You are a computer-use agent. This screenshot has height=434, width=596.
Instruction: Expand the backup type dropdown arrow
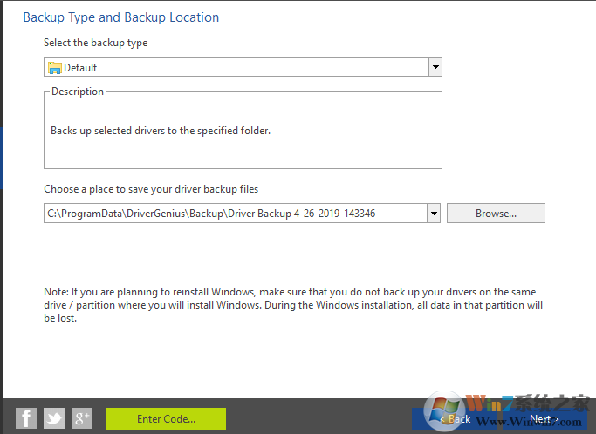[x=435, y=68]
